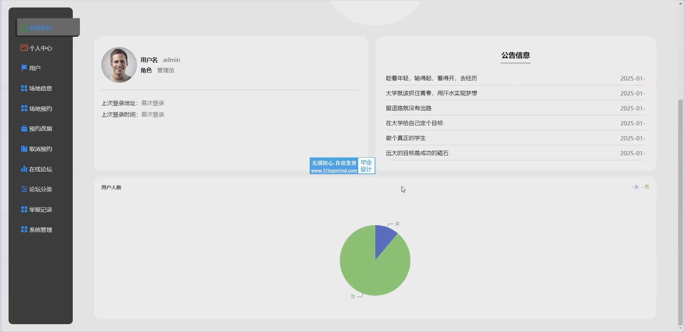Toggle the 女 legend item in chart
Screen dimensions: 685x332
coord(636,187)
